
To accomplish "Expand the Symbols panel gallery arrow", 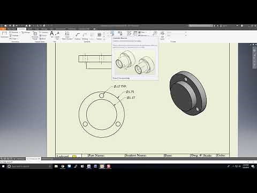I will point(104,39).
